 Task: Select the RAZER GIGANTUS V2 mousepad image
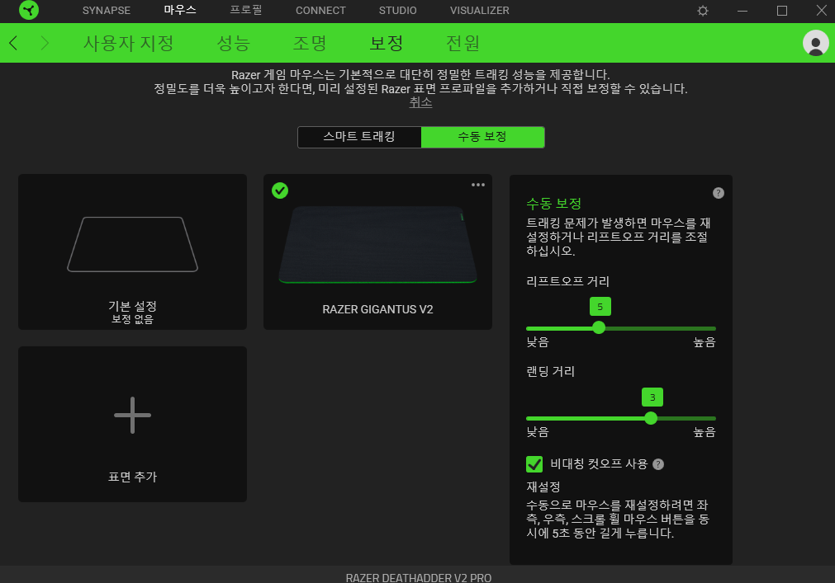click(377, 245)
